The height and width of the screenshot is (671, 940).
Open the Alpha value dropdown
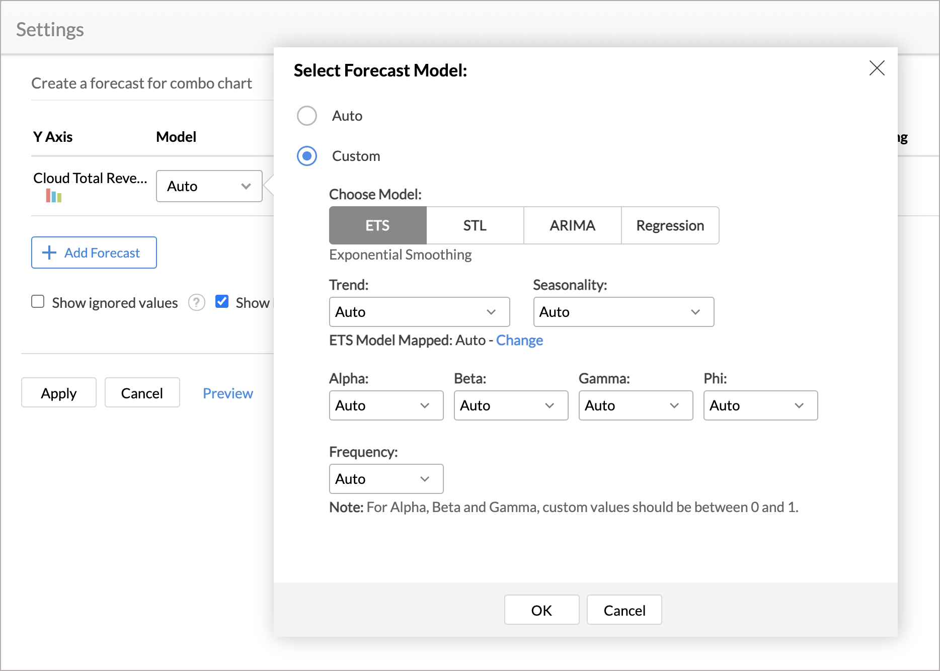(x=386, y=405)
